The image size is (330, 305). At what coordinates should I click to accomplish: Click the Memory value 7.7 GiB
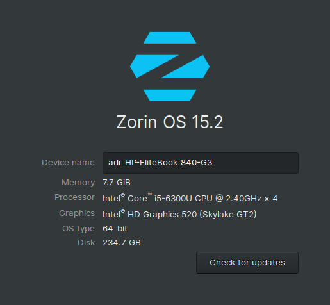(x=117, y=183)
